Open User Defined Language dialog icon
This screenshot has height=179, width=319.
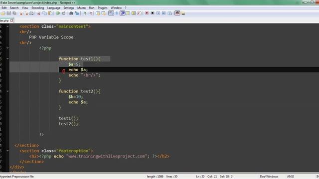tap(128, 13)
